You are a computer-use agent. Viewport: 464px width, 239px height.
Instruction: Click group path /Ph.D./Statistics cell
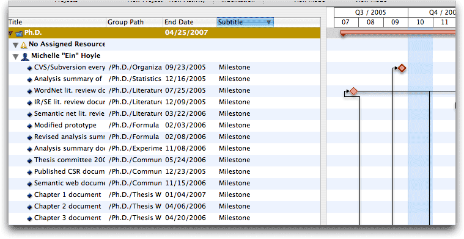tap(135, 79)
